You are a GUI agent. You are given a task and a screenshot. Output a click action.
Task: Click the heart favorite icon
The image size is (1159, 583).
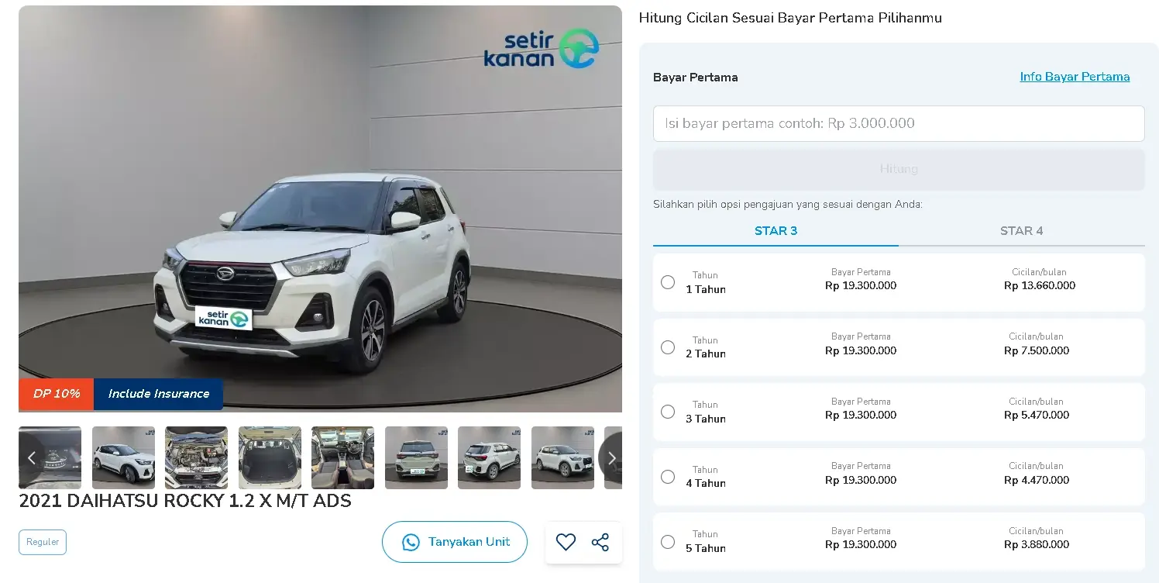point(566,542)
